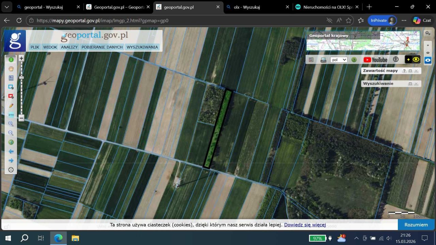Expand the Zawartość mapy panel
This screenshot has width=436, height=245.
[x=410, y=71]
